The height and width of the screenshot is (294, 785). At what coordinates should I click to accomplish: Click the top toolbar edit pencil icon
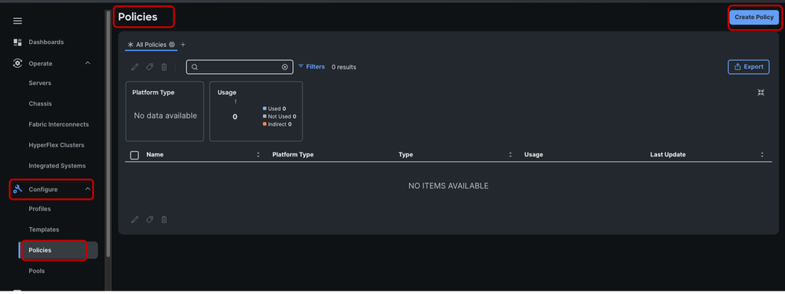click(x=134, y=67)
